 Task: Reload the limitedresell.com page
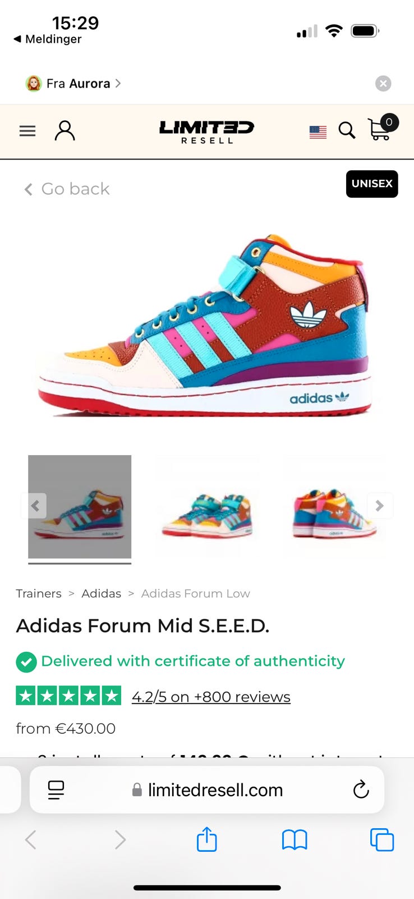click(361, 789)
